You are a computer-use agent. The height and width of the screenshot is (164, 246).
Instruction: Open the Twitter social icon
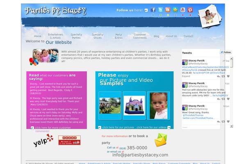(160, 10)
